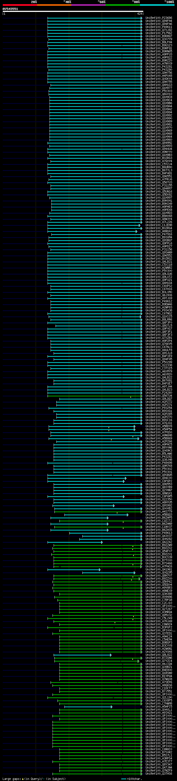Viewport: 177px width, 781px height.
Task: Select the UniRef100_Q3THS6 label
Action: pyautogui.click(x=158, y=774)
